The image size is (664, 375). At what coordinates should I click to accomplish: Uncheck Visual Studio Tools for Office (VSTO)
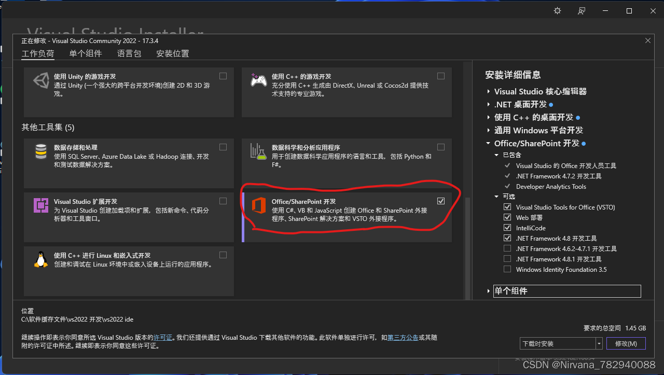click(x=507, y=207)
